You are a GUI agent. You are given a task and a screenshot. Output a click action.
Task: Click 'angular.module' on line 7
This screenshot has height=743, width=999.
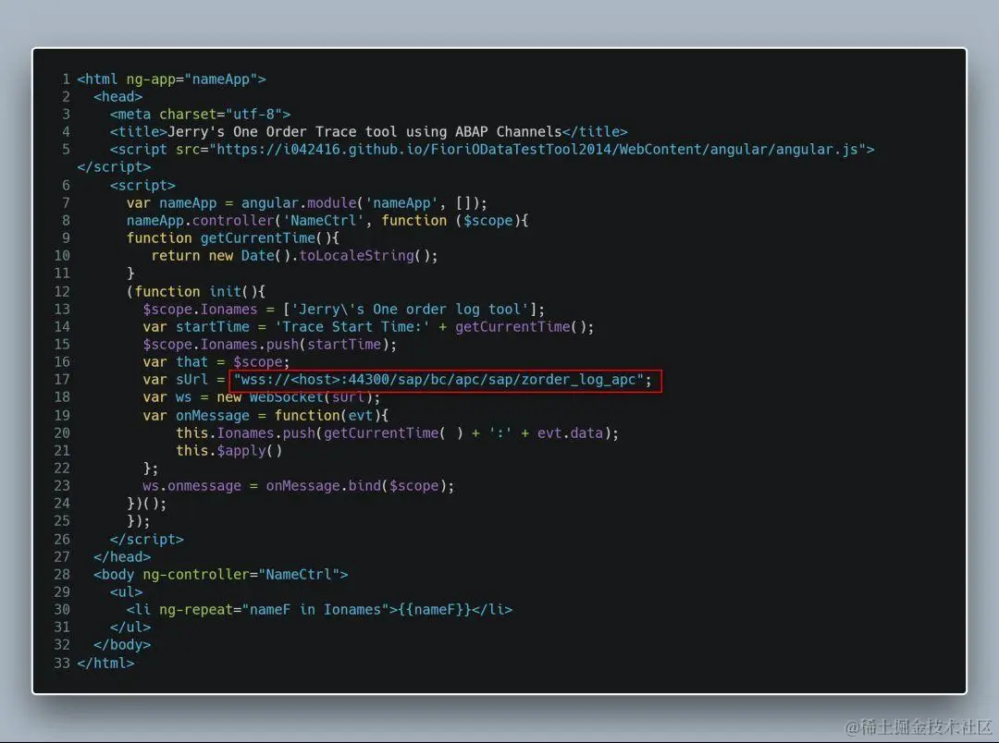click(299, 203)
